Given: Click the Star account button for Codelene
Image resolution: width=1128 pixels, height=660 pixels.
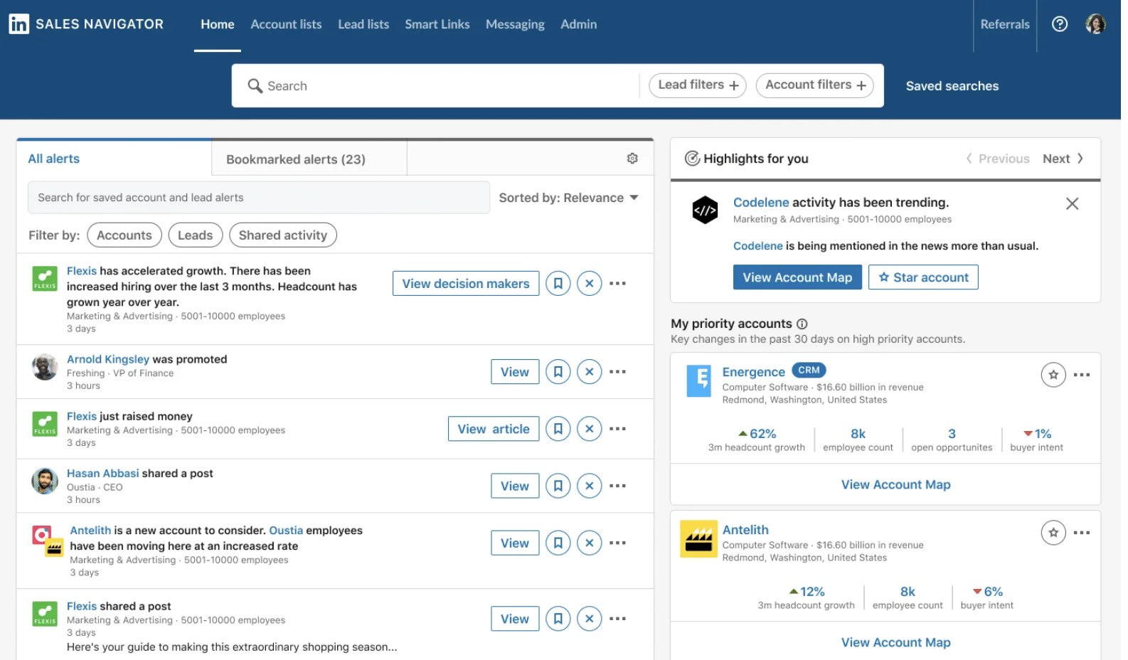Looking at the screenshot, I should (x=923, y=277).
